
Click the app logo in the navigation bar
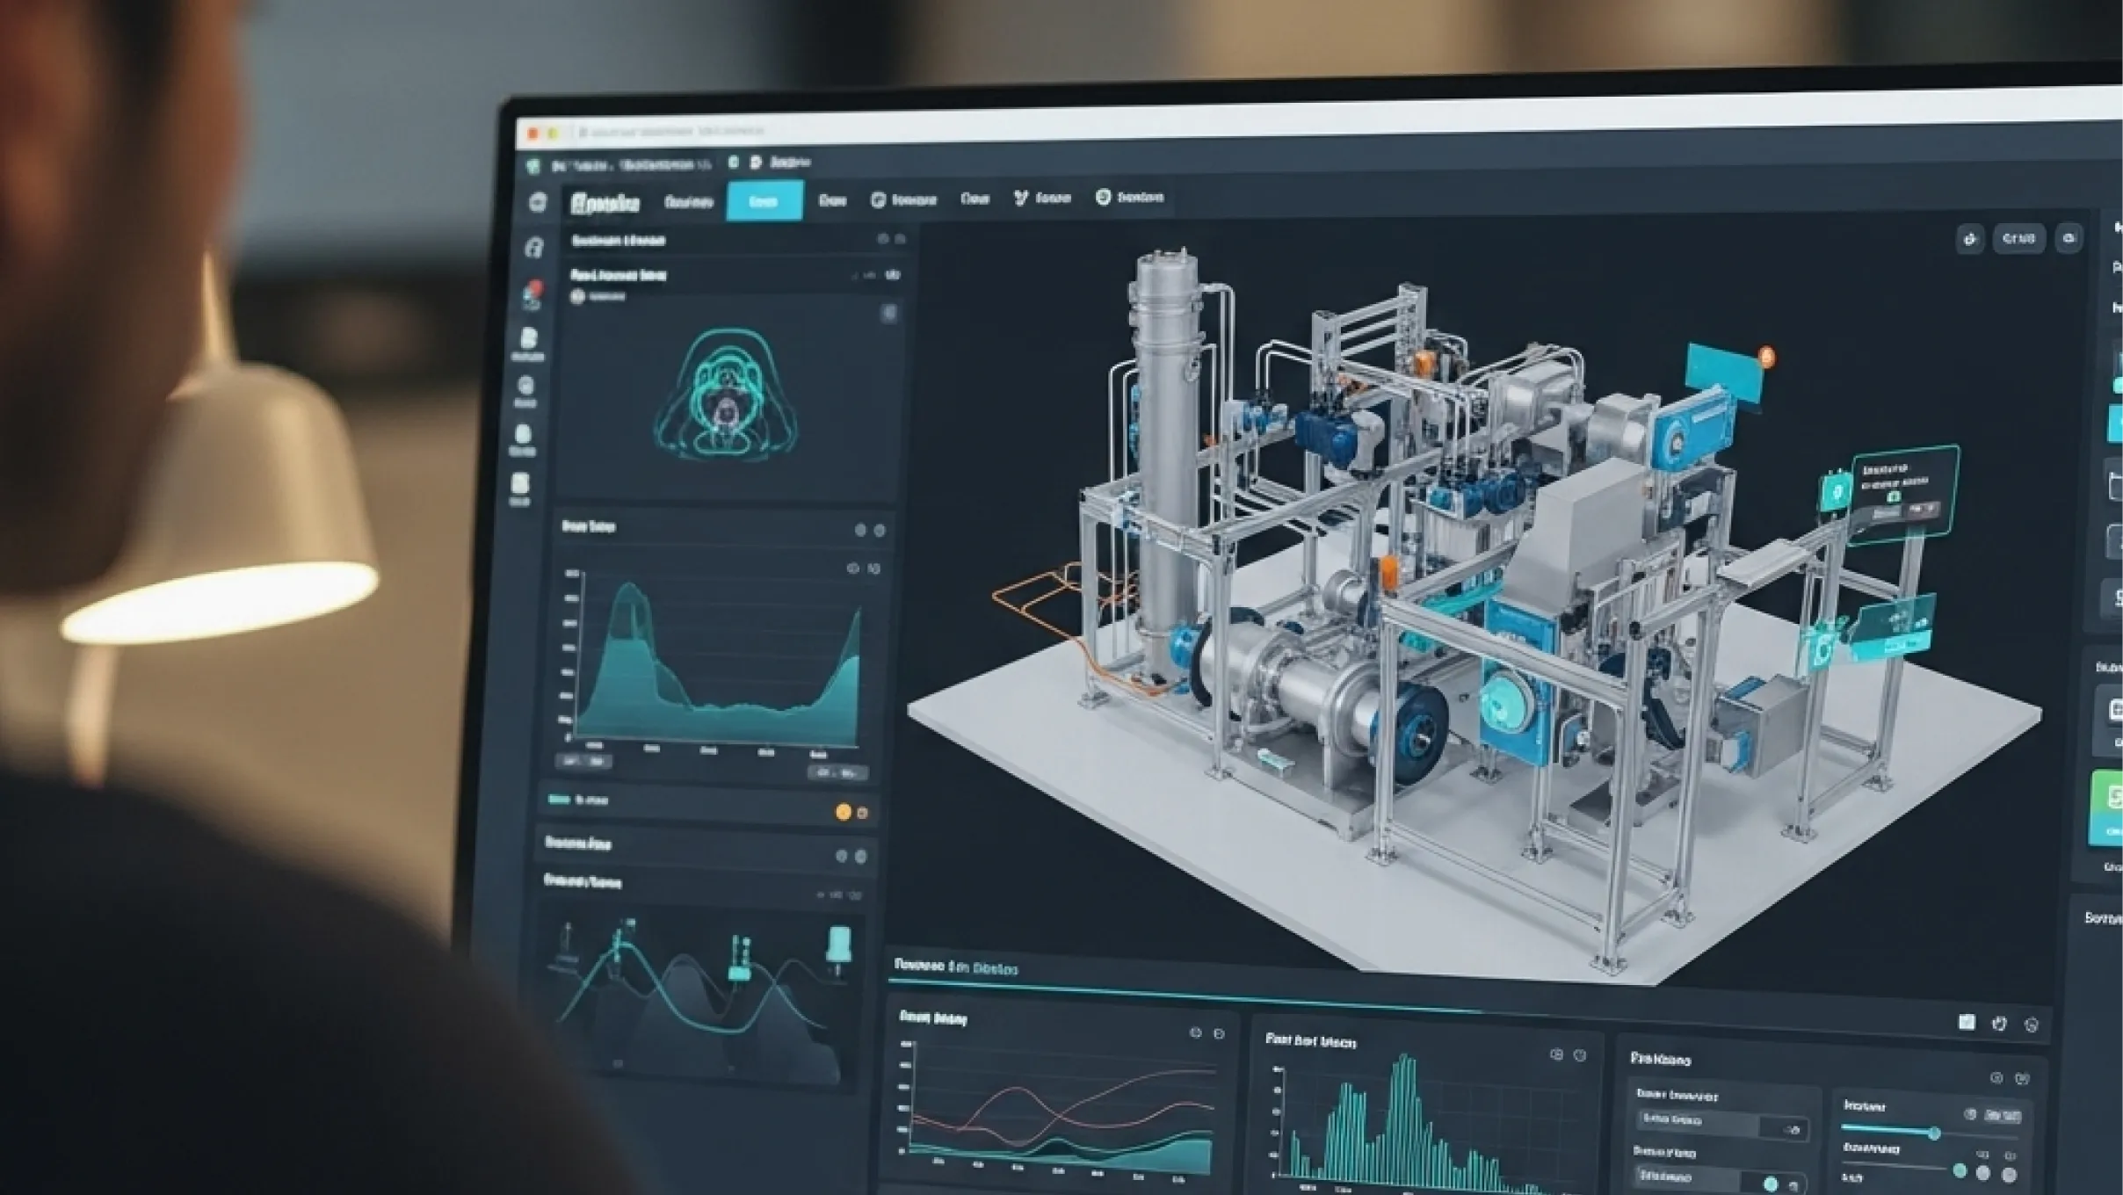pos(605,203)
